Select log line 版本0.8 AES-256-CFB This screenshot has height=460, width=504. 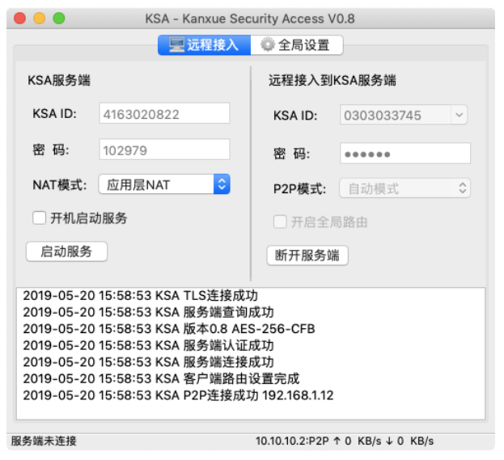point(169,329)
